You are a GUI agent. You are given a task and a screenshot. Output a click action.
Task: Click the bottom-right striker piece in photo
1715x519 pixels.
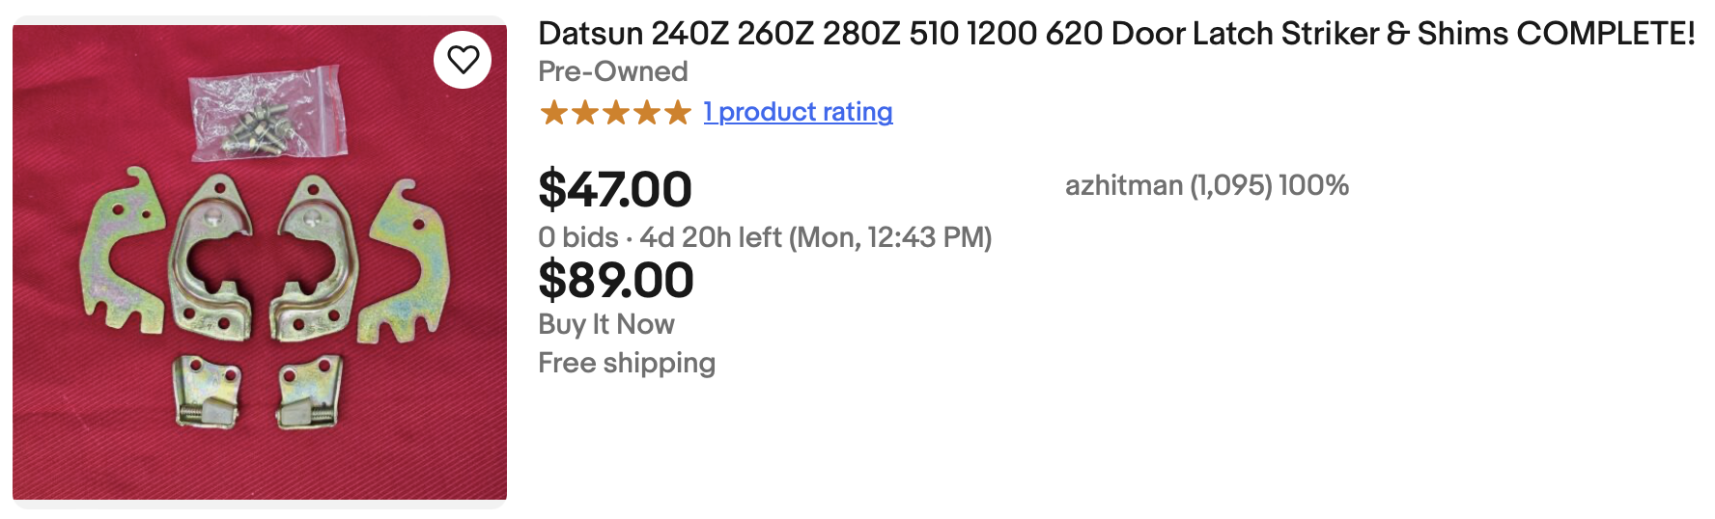click(x=309, y=392)
